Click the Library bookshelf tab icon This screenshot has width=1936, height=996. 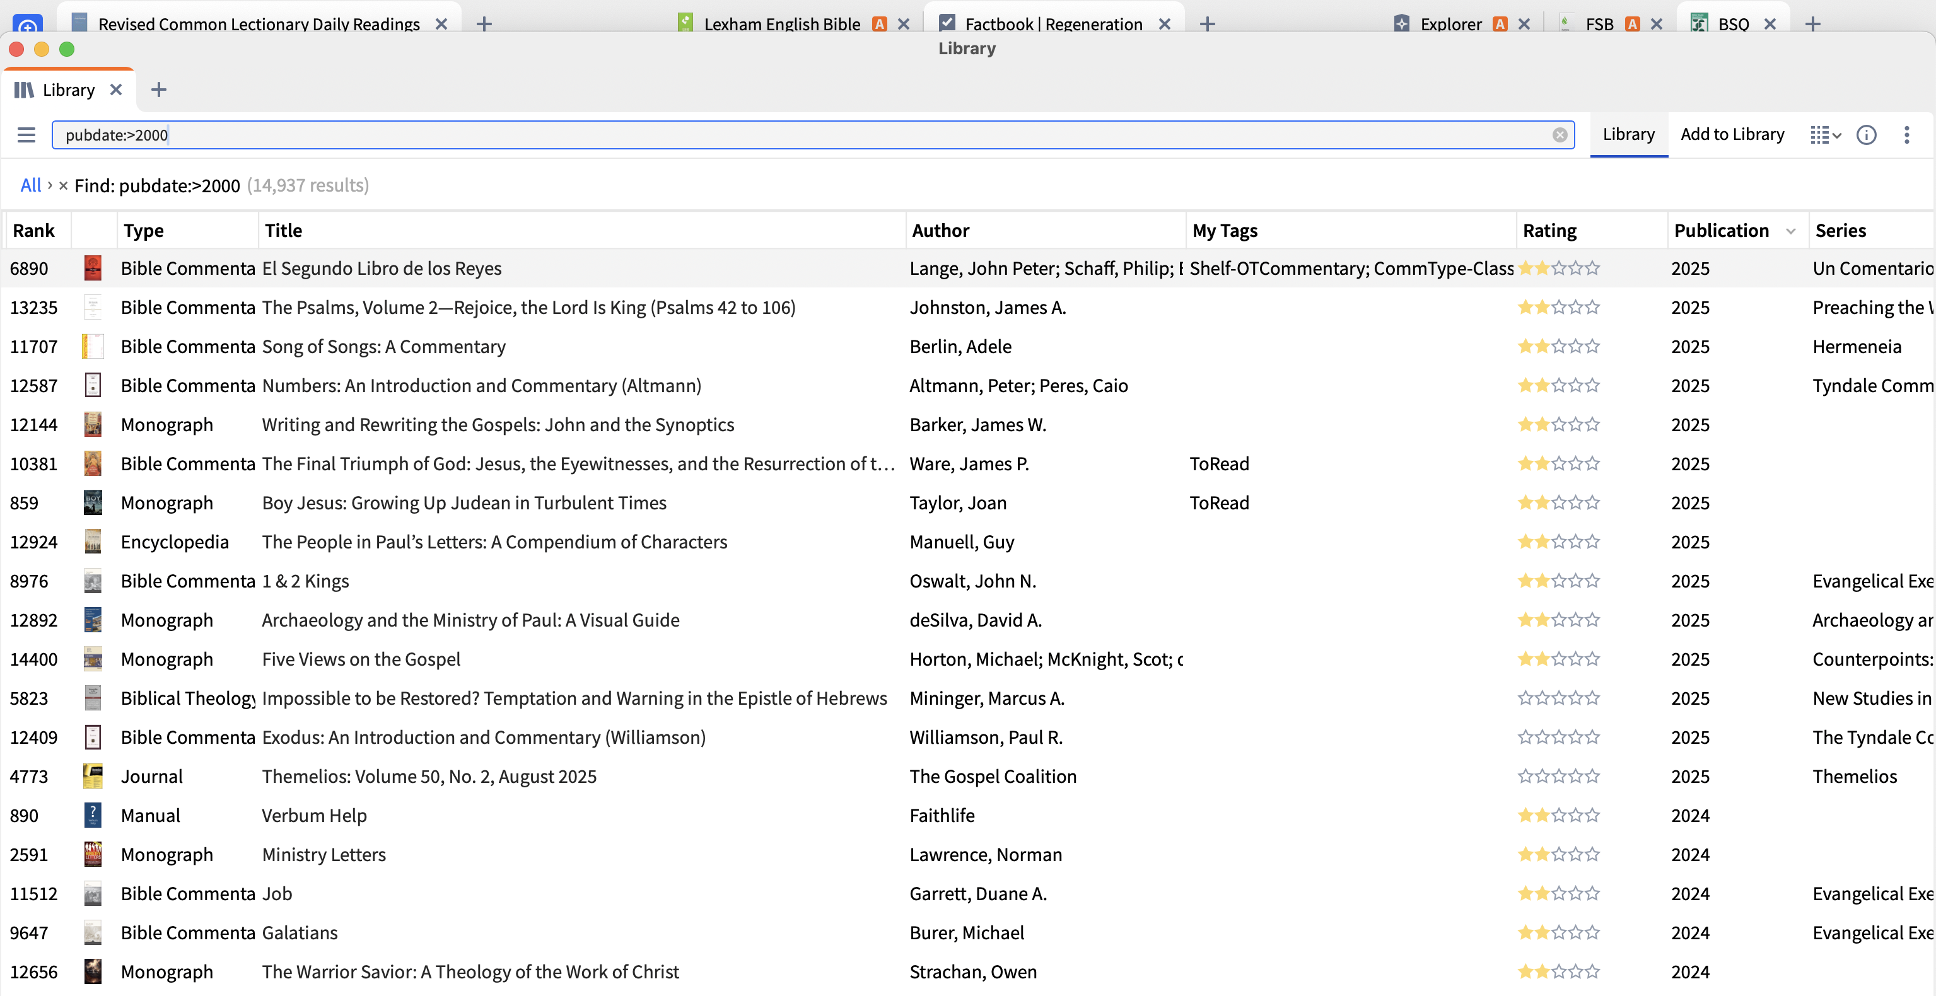24,90
